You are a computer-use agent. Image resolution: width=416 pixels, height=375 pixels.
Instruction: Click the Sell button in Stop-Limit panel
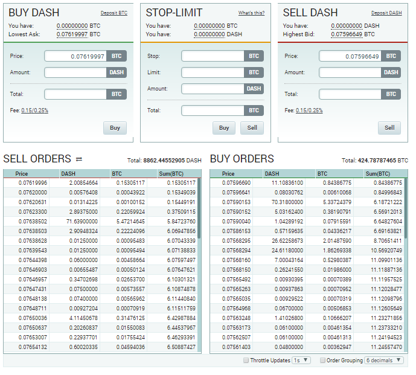point(252,128)
